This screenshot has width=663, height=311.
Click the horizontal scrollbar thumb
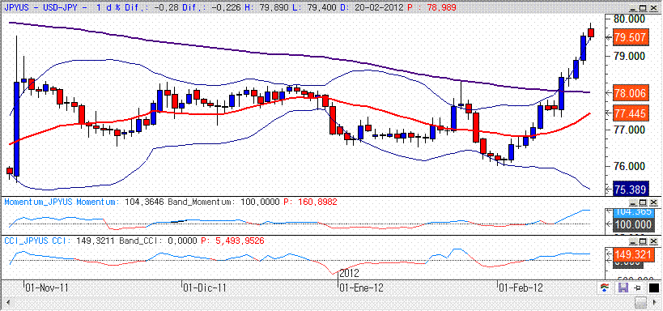pyautogui.click(x=641, y=303)
